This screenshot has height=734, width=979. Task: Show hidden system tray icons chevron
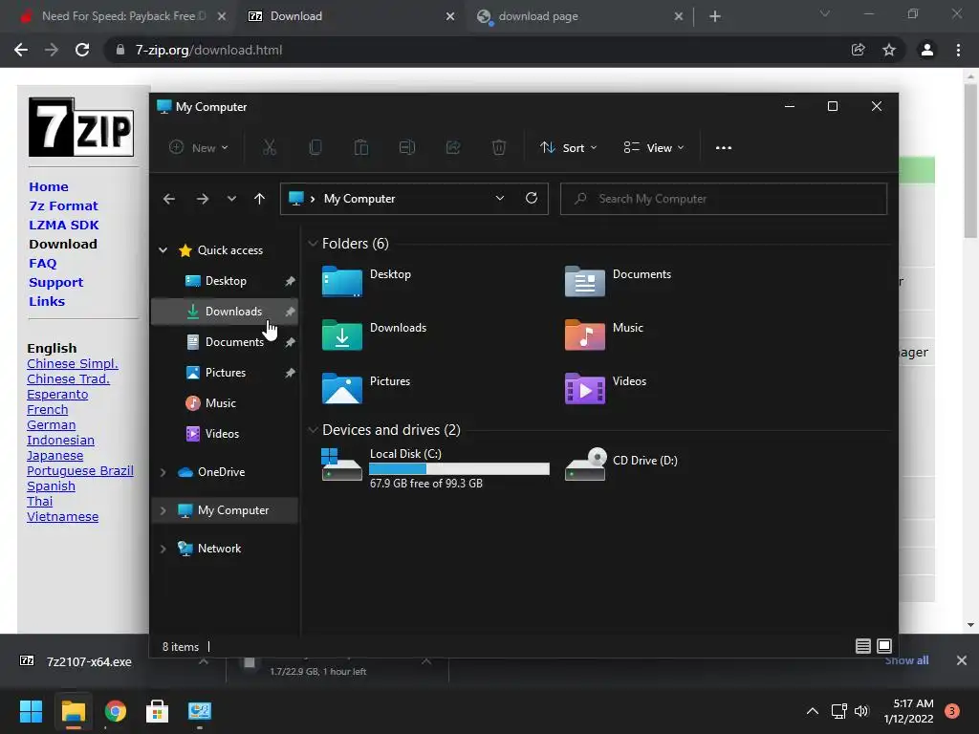pyautogui.click(x=813, y=711)
